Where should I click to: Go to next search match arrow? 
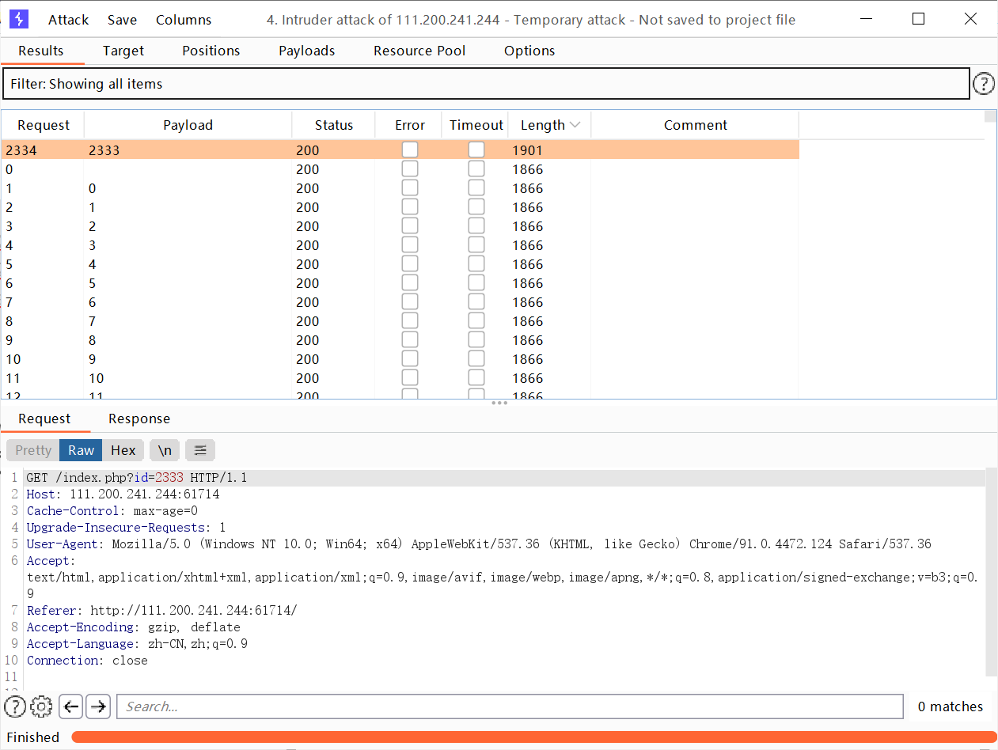point(98,706)
